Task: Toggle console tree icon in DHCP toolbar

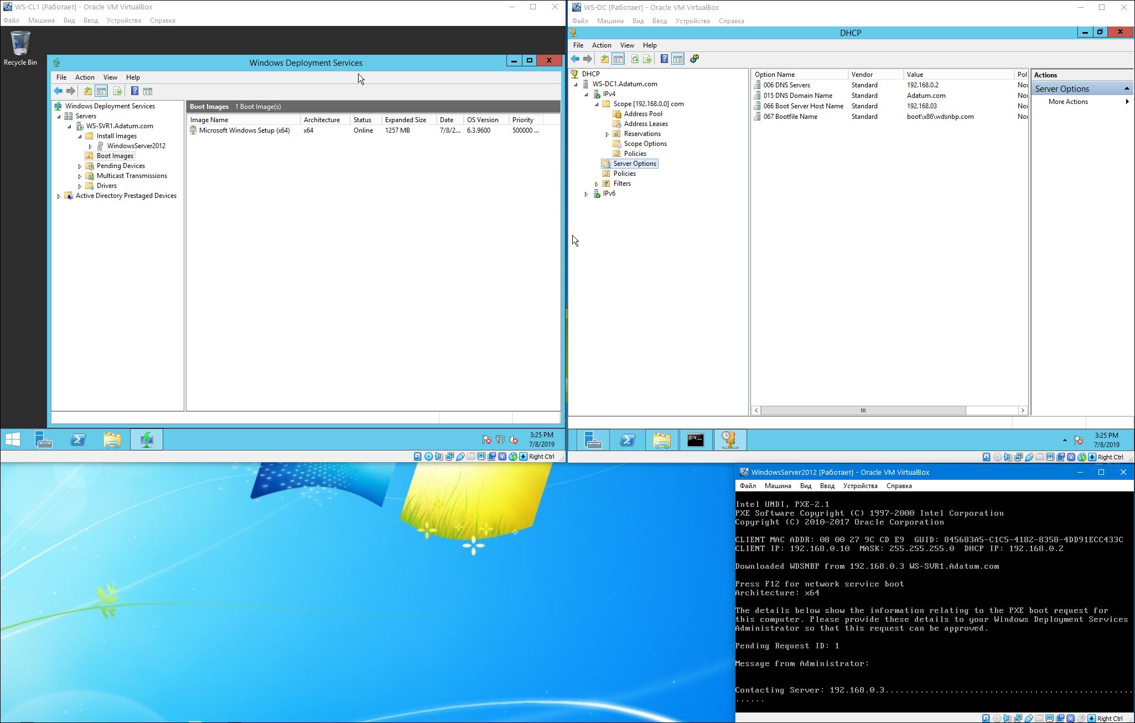Action: coord(618,59)
